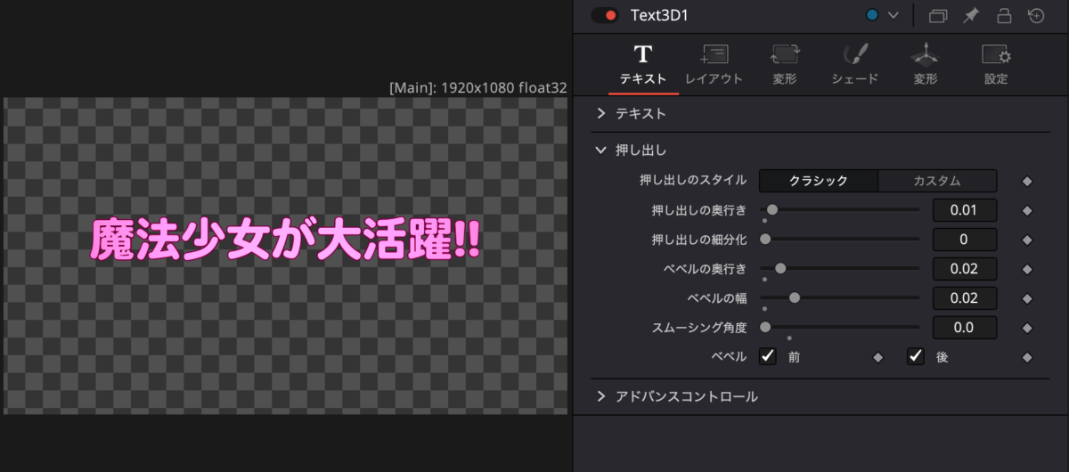Toggle the ベベル 前 checkbox
The width and height of the screenshot is (1069, 472).
(x=768, y=356)
